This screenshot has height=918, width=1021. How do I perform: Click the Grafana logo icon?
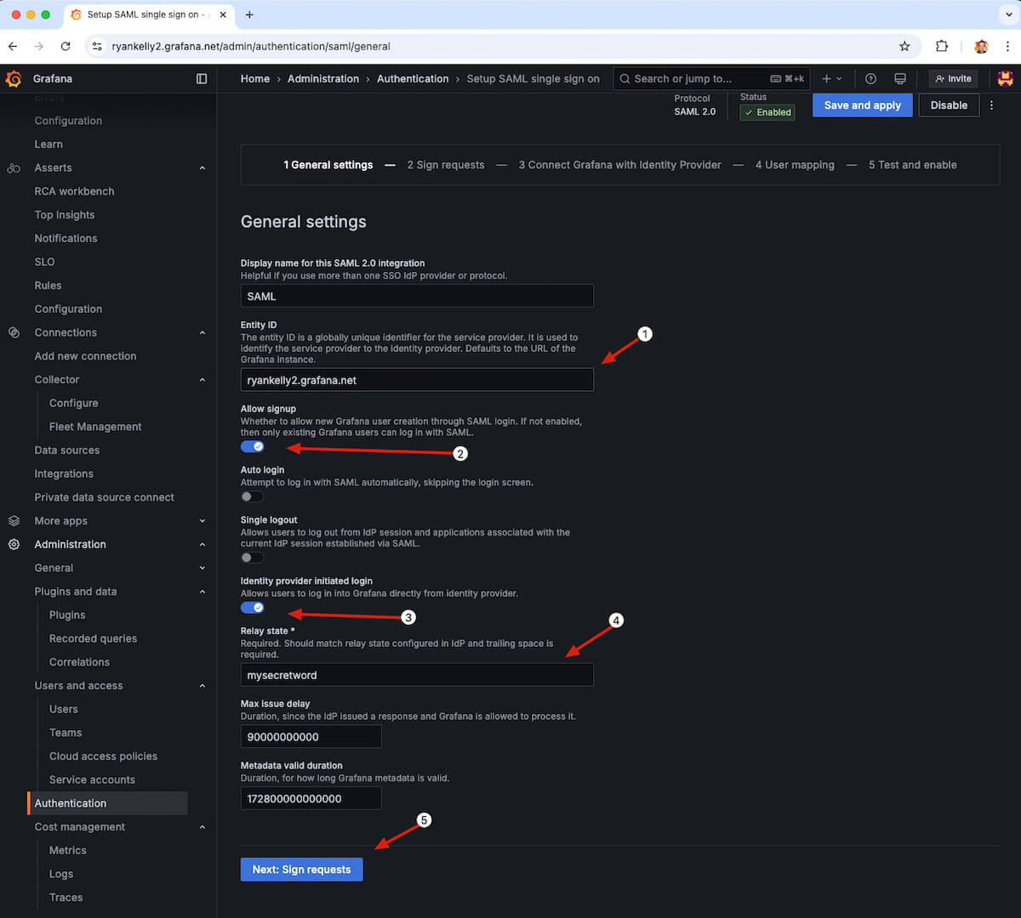14,78
